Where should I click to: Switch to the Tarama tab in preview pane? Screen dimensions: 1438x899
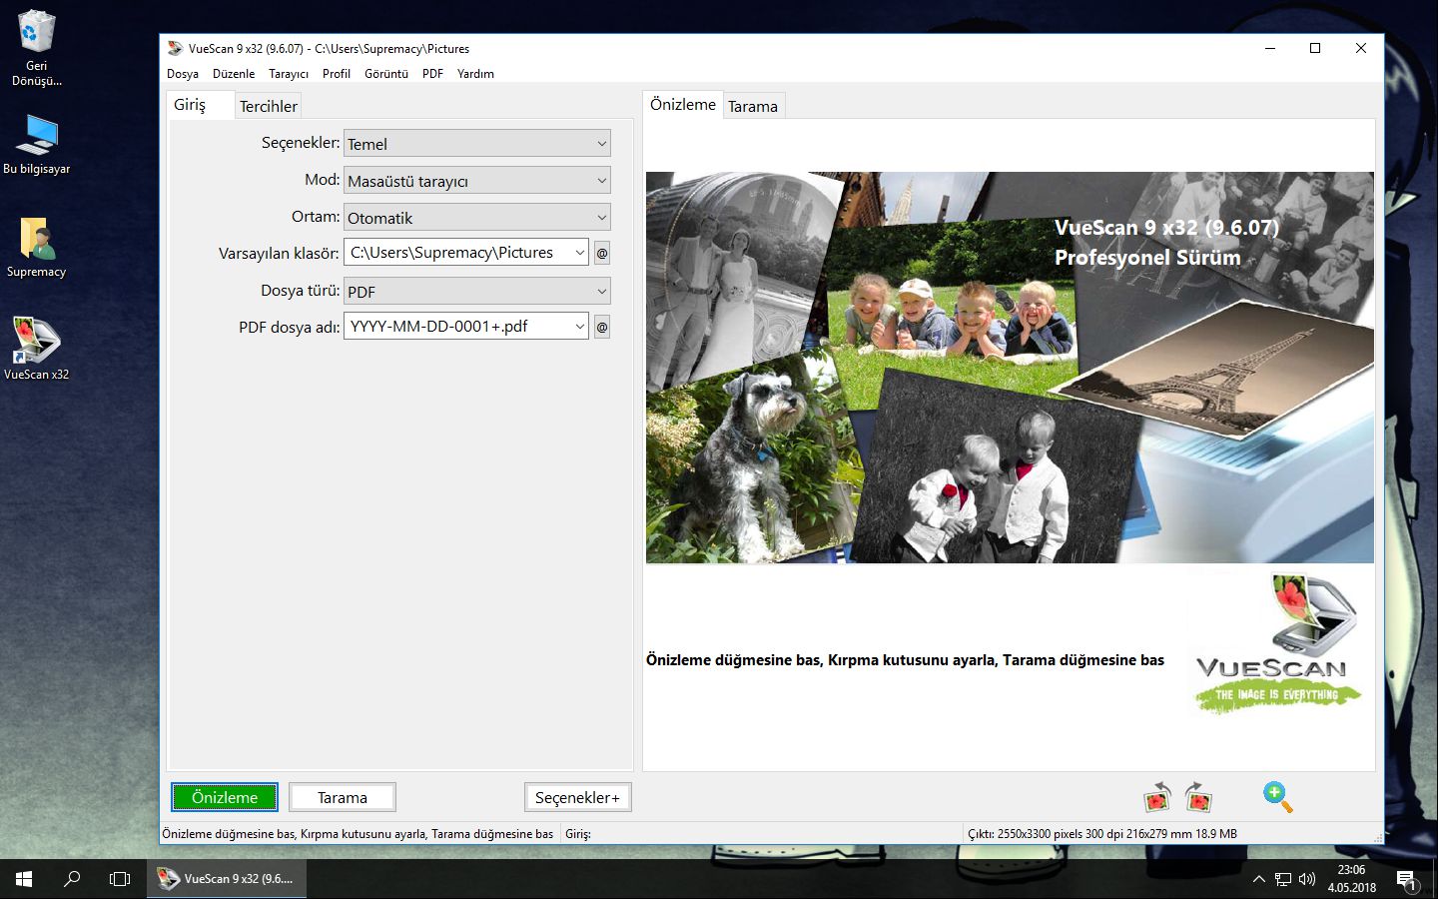pyautogui.click(x=753, y=106)
